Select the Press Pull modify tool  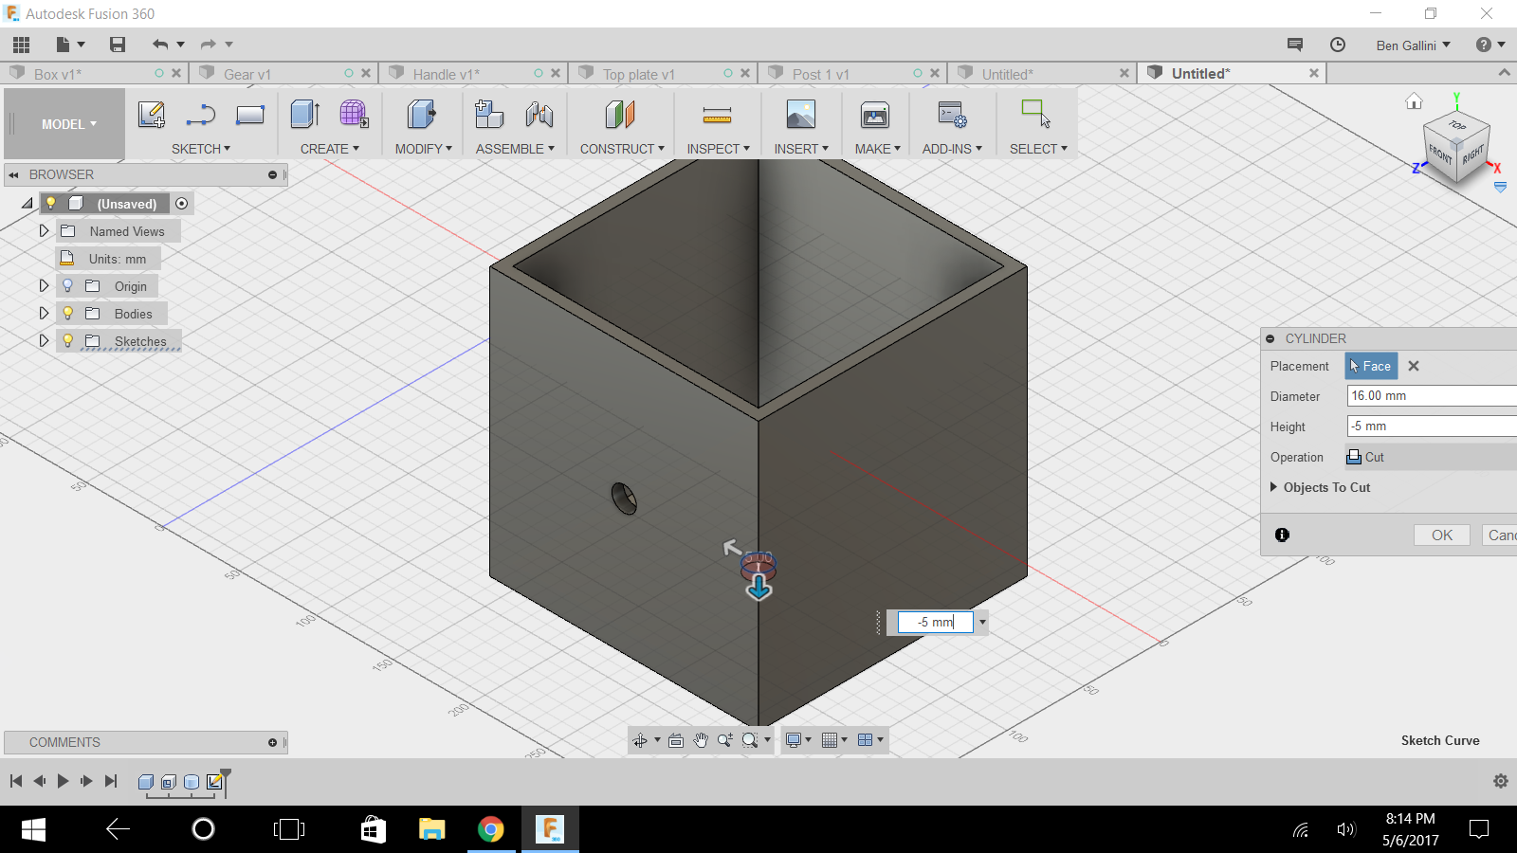pos(421,115)
